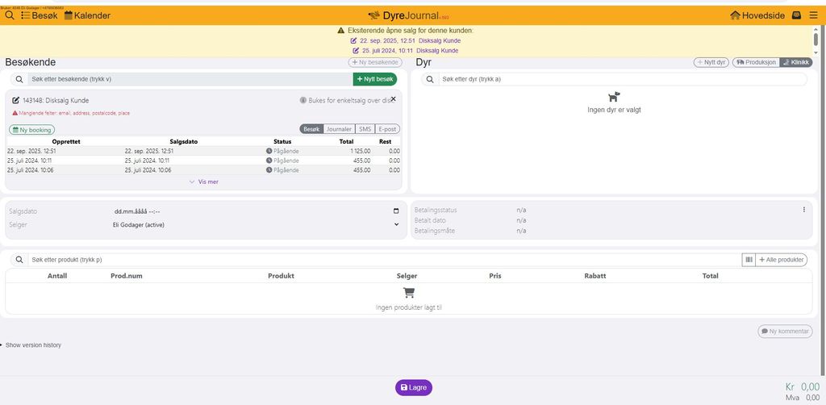Image resolution: width=826 pixels, height=405 pixels.
Task: Open calendar picker icon in Salgsdato field
Action: click(396, 211)
